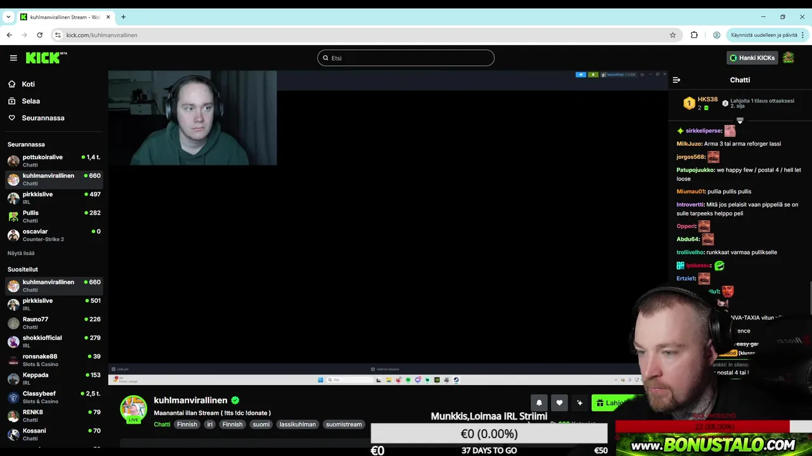
Task: Open the Selaa browse page
Action: click(x=30, y=101)
